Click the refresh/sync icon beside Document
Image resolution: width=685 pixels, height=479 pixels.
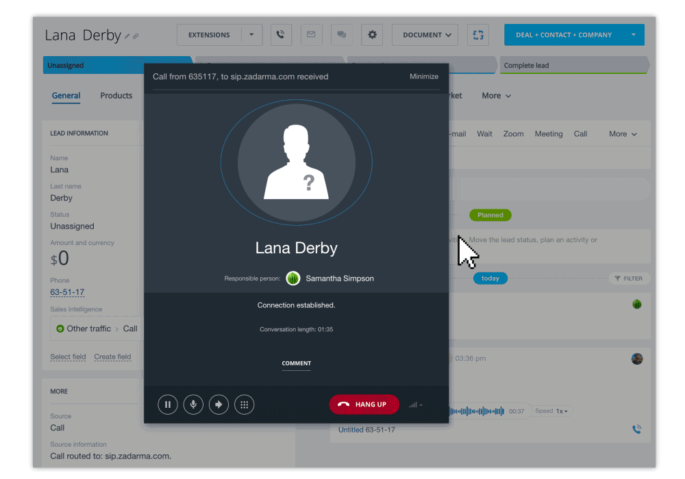[477, 34]
